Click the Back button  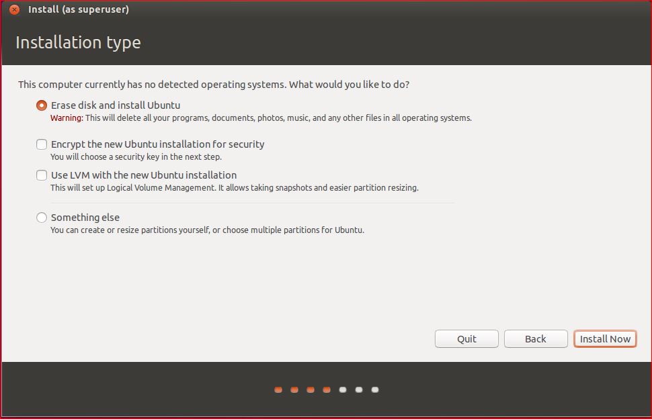[x=535, y=338]
